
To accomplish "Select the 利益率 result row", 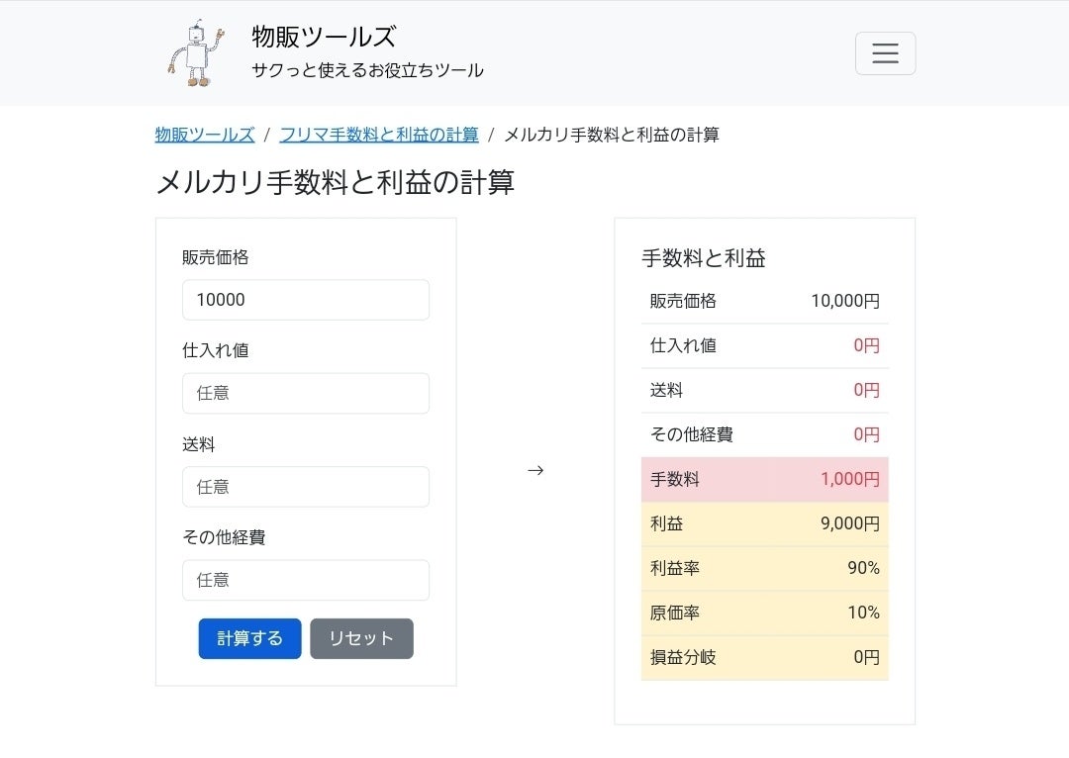I will click(x=764, y=568).
